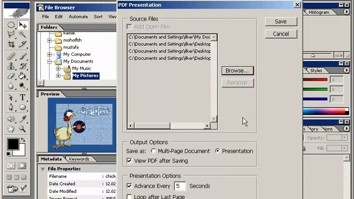Viewport: 354px width, 199px height.
Task: Select the Clone Stamp tool
Action: (11, 66)
